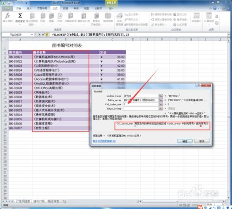Screen dimensions: 232x209
Task: Collapse dialog via Table_array range selector
Action: click(x=161, y=100)
